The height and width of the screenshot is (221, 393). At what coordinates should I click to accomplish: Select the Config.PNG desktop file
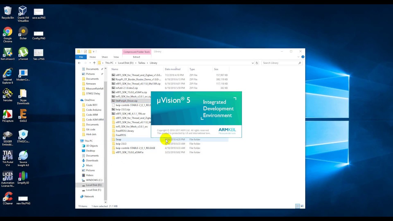(39, 35)
